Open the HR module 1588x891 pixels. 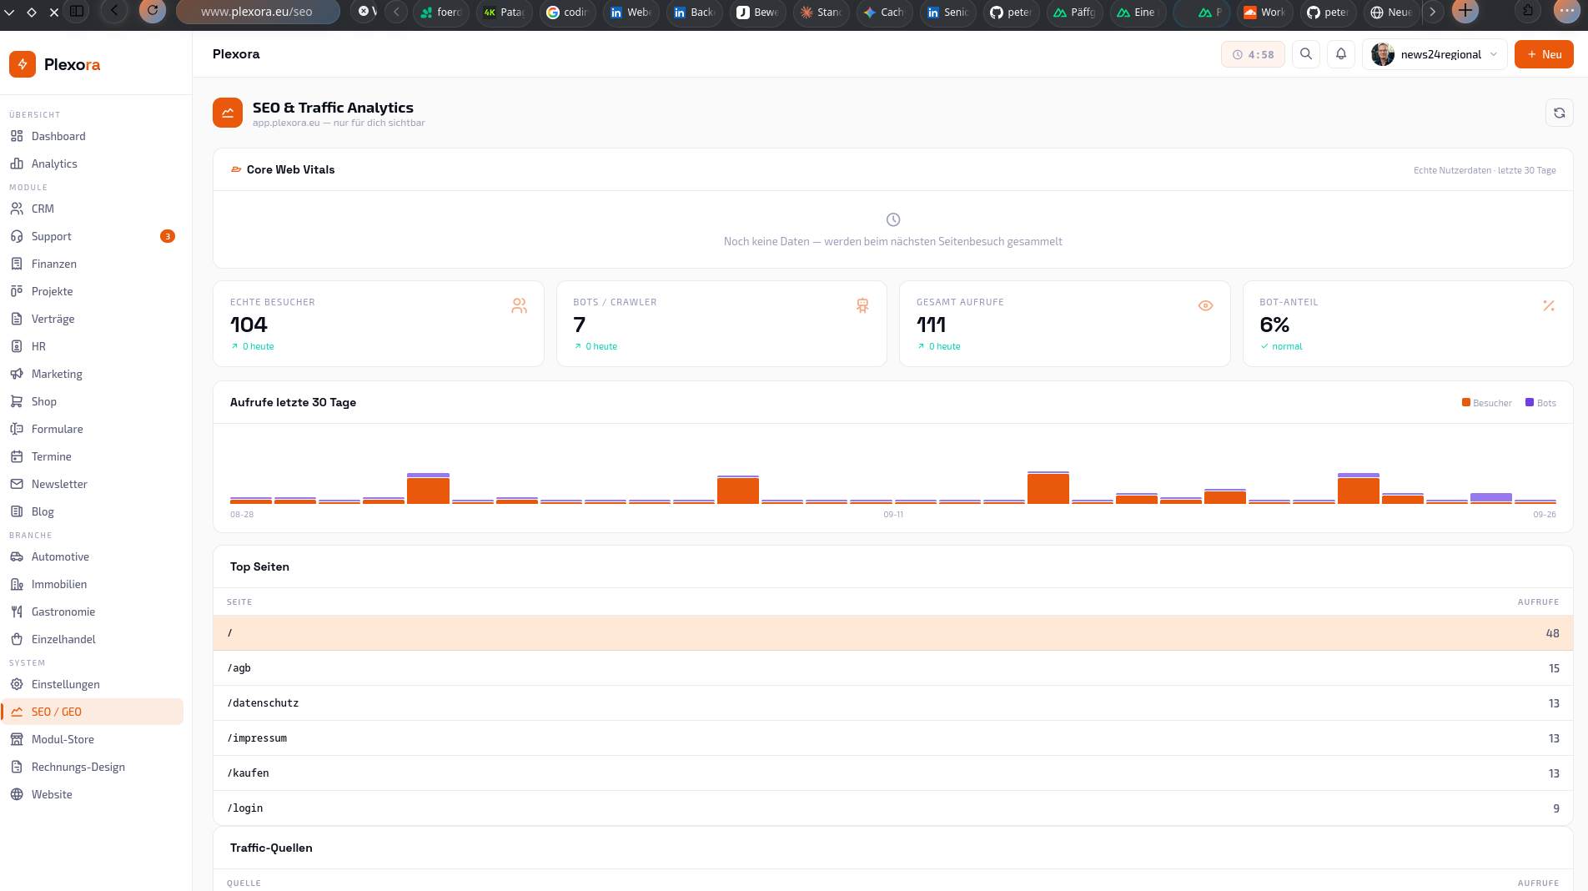[x=92, y=346]
